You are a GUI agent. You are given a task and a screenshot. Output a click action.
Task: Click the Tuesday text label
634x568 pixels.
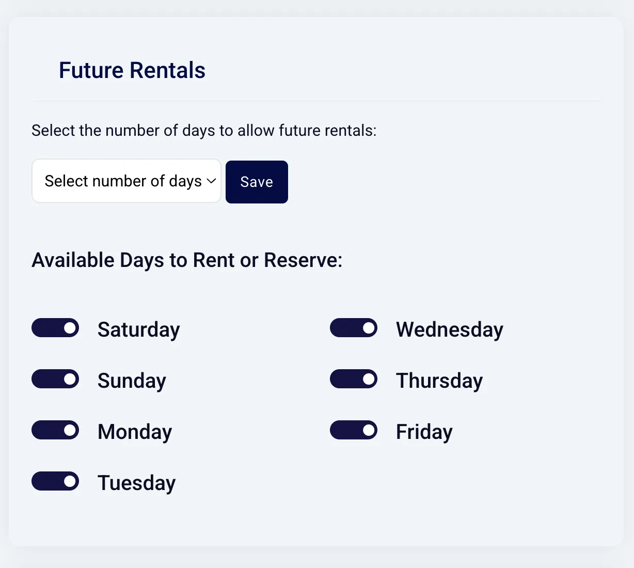(137, 483)
